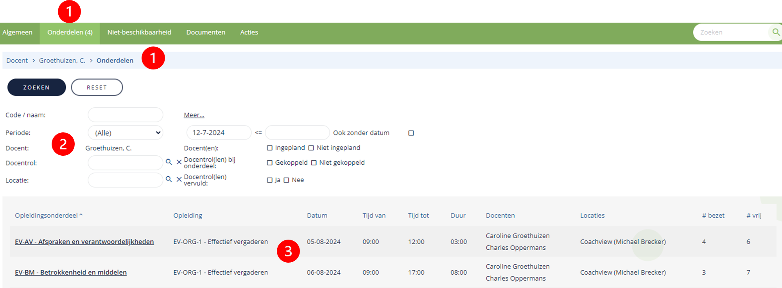Click Coachview (Michael Brecker) in EV-AV row
782x288 pixels.
pyautogui.click(x=623, y=242)
